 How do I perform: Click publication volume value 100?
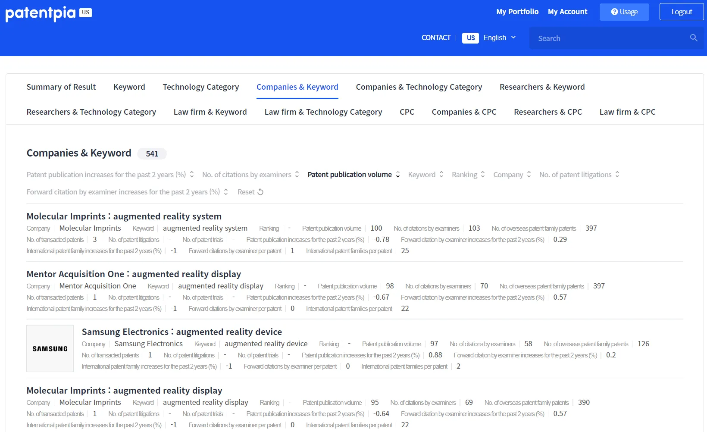click(376, 229)
